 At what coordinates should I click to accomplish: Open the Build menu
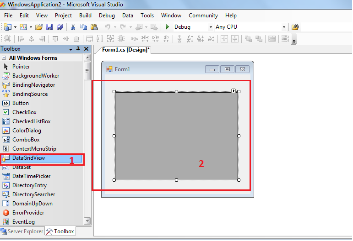pyautogui.click(x=85, y=15)
